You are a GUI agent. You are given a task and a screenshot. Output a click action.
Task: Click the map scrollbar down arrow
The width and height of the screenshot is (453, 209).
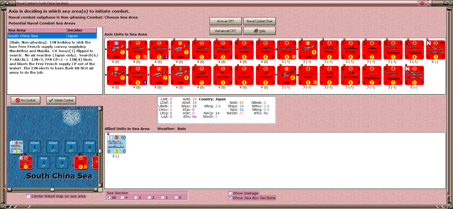tap(100, 185)
